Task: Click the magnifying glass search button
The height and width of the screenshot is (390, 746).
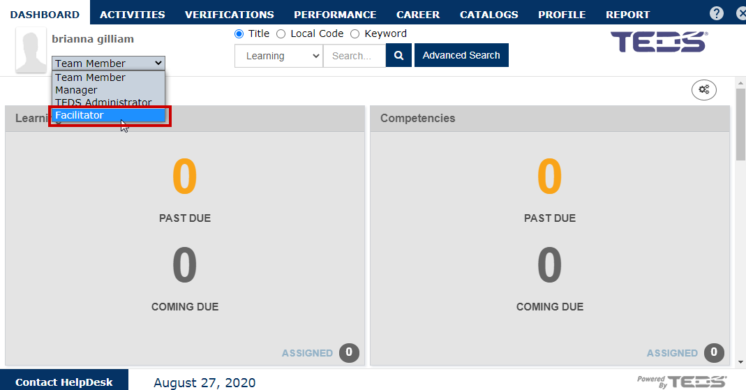Action: 398,56
